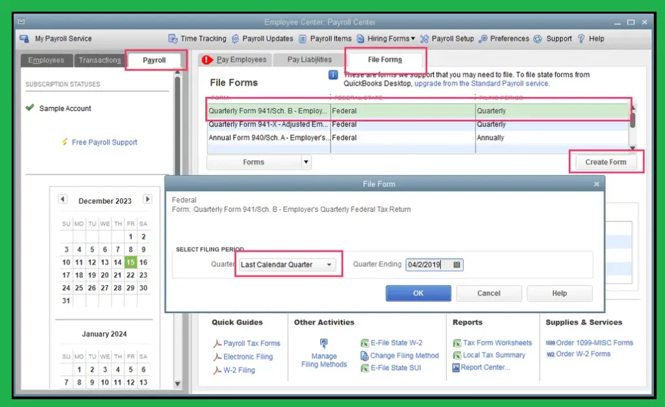Open the calendar picker beside Quarter Ending
The image size is (665, 407).
point(457,264)
